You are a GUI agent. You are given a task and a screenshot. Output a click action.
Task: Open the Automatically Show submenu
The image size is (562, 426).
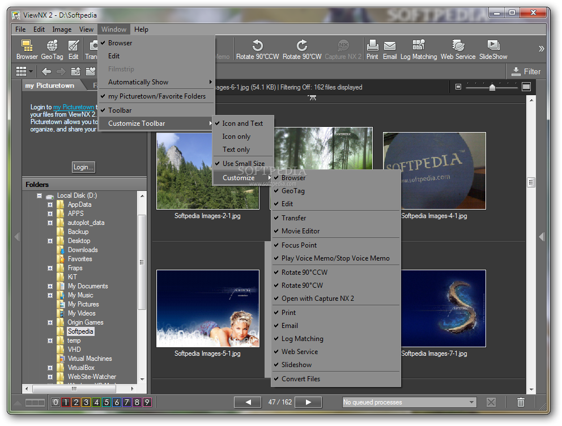tap(156, 82)
